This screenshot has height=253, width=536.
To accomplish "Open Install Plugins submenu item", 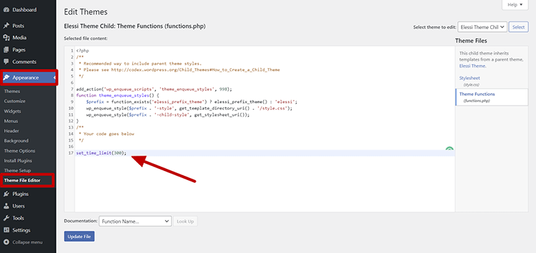I will pyautogui.click(x=18, y=161).
